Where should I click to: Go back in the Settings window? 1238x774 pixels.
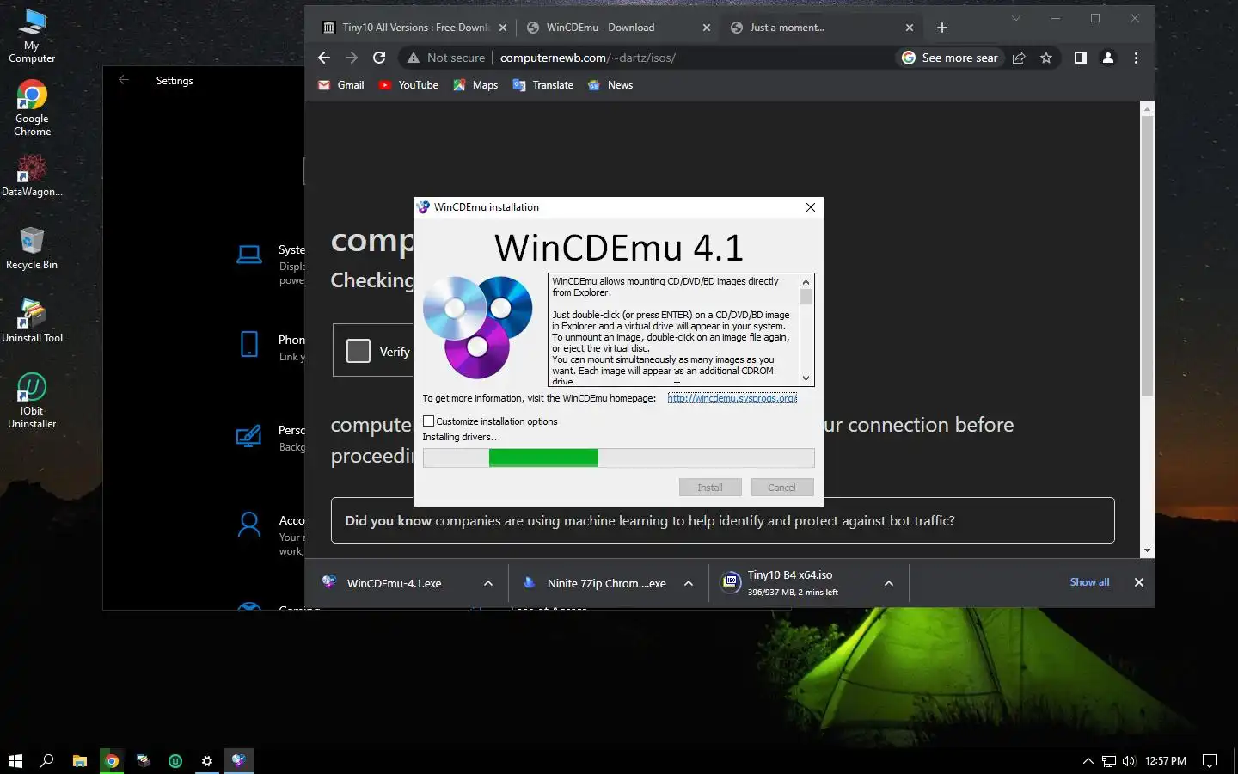[x=124, y=80]
